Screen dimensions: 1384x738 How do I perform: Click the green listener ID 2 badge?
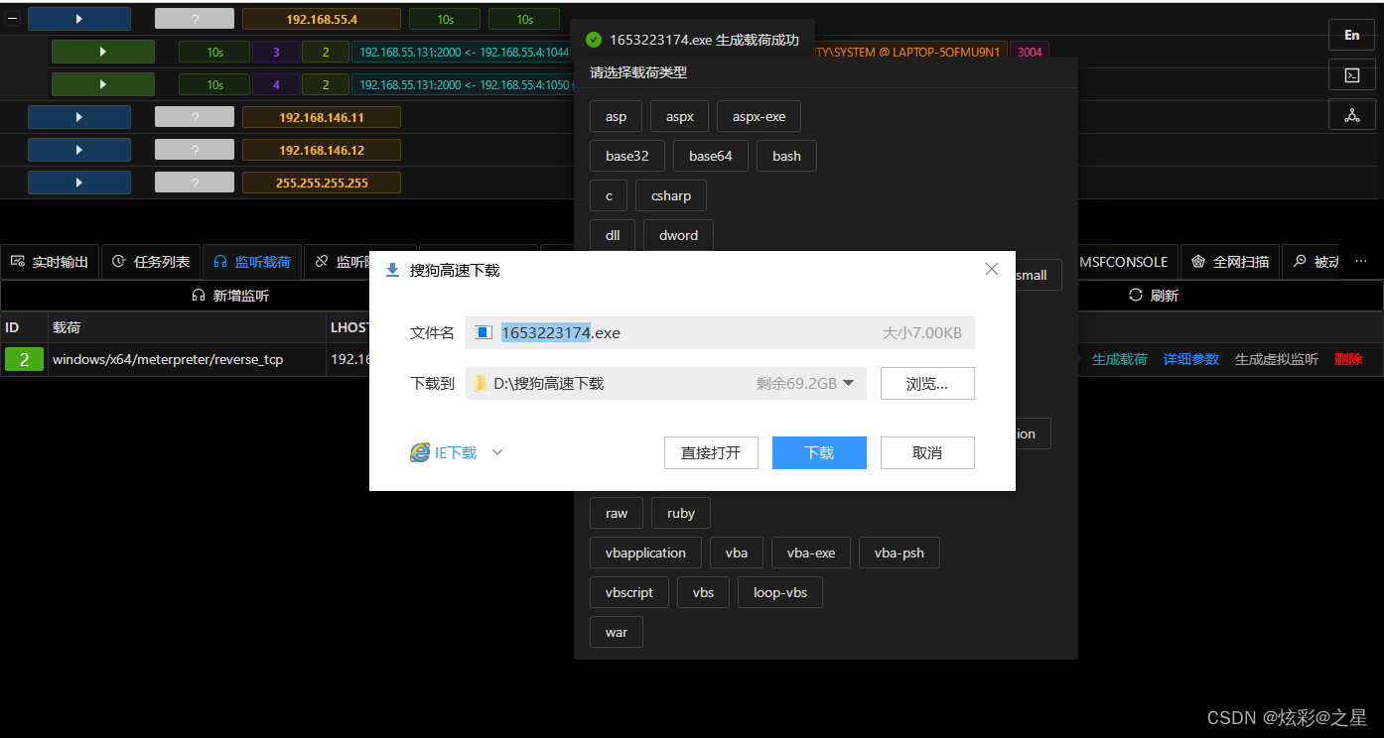25,359
